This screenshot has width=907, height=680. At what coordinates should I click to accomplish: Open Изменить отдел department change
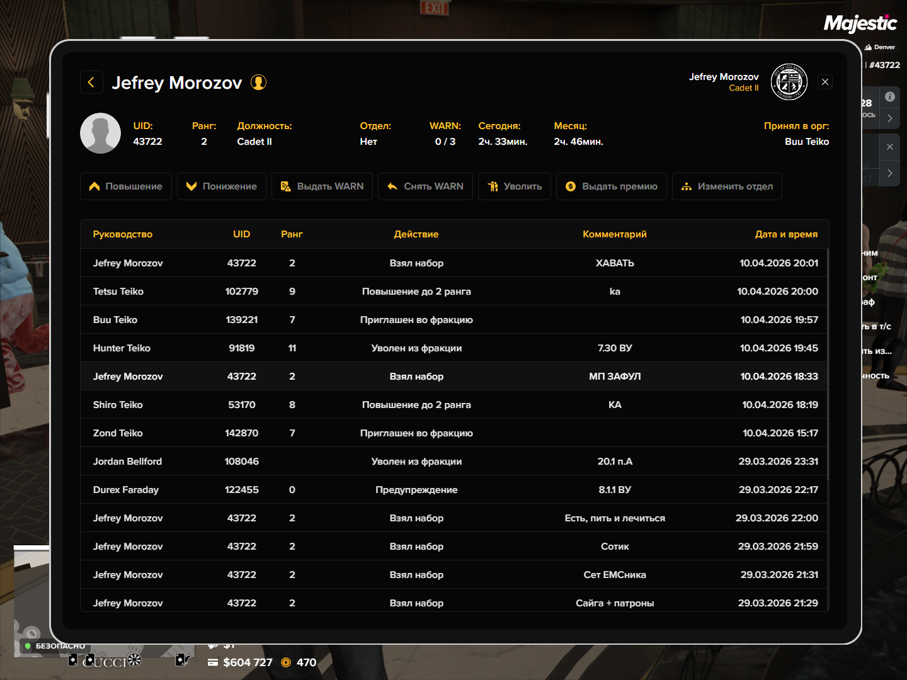tap(727, 186)
